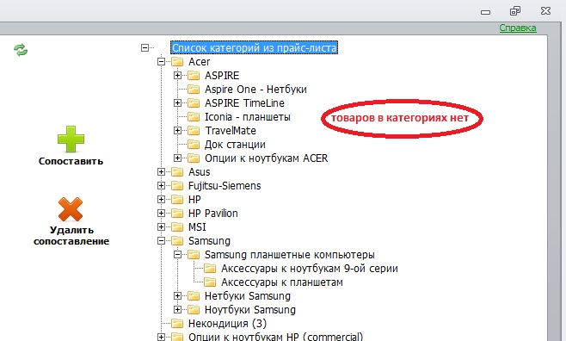Select the HP Pavilion category label

coord(213,214)
